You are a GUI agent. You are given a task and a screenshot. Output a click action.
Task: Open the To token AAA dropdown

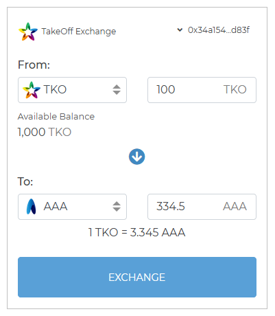pyautogui.click(x=72, y=207)
